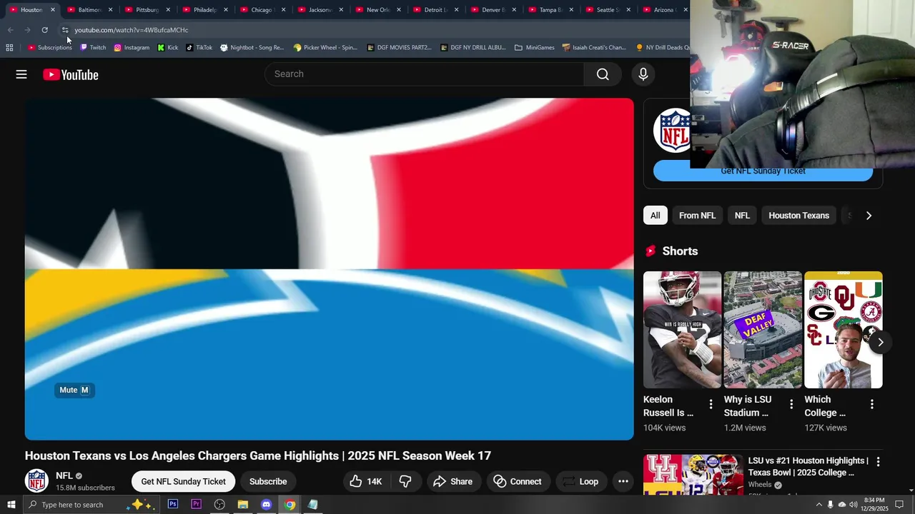
Task: Open the Which College Short thumbnail
Action: point(844,330)
